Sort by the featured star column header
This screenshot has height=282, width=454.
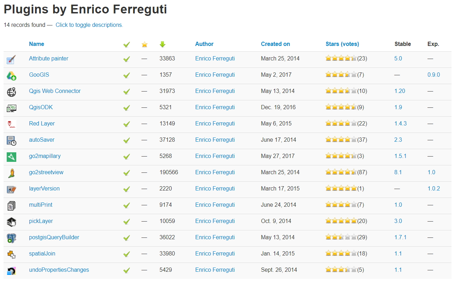[144, 45]
